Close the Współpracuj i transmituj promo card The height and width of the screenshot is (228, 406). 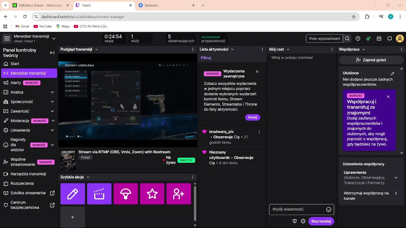(x=388, y=97)
